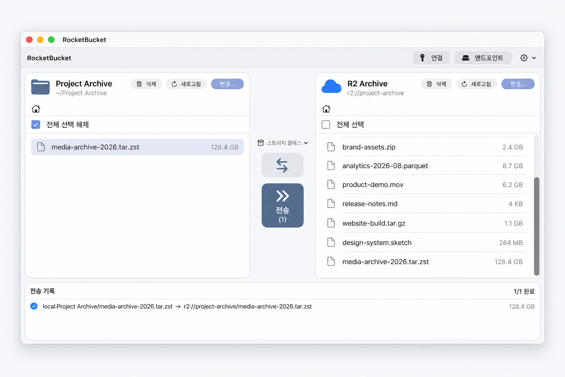565x377 pixels.
Task: Click the design-system.sketch file icon
Action: 331,243
